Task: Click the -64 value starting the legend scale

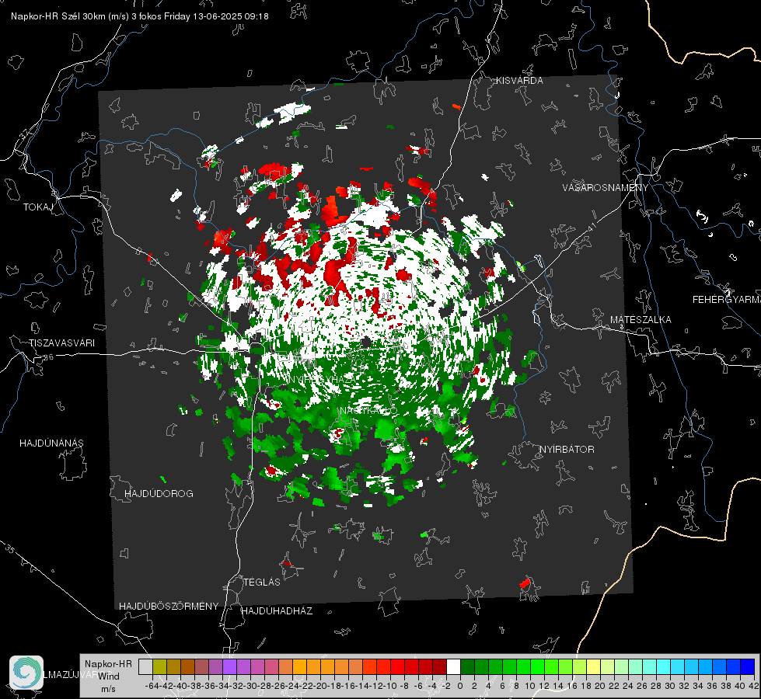Action: tap(152, 686)
